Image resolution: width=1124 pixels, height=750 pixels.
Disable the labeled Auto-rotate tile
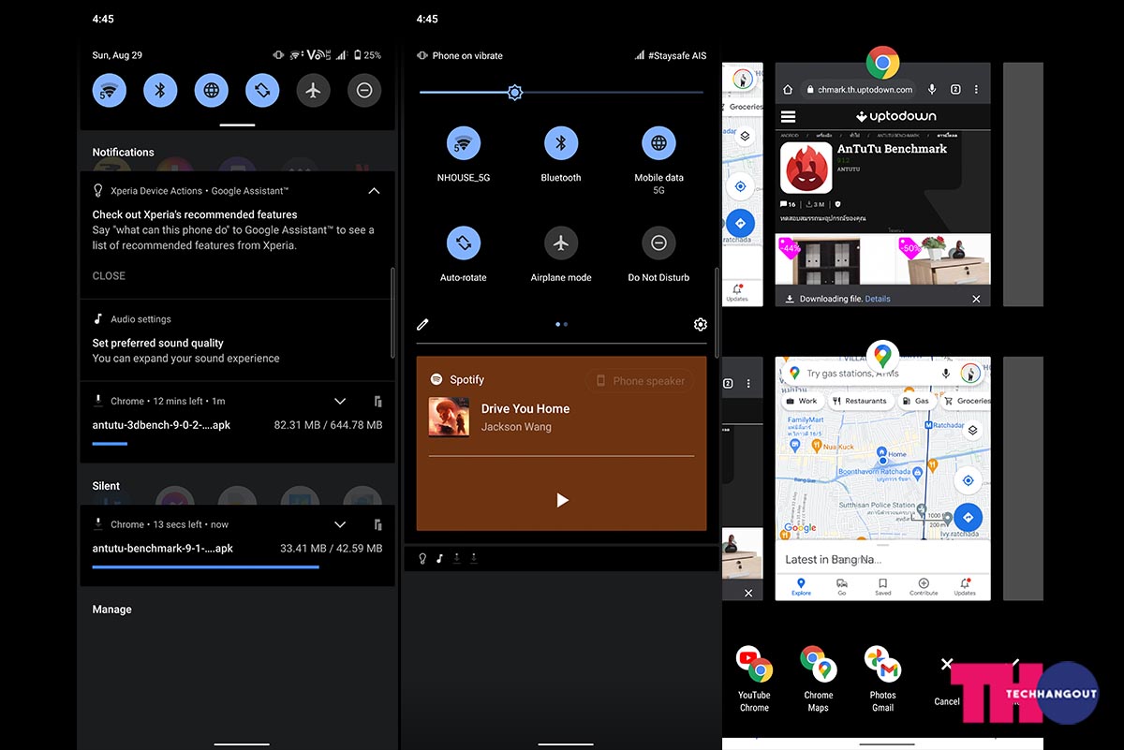pos(464,243)
